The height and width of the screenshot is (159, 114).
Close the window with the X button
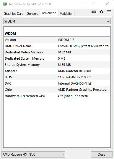click(107, 4)
